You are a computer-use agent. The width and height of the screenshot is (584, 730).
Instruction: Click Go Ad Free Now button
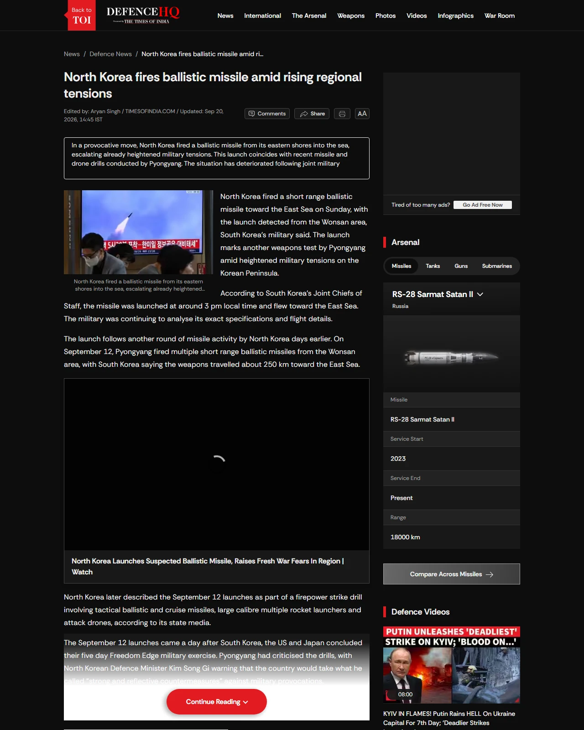pyautogui.click(x=483, y=205)
